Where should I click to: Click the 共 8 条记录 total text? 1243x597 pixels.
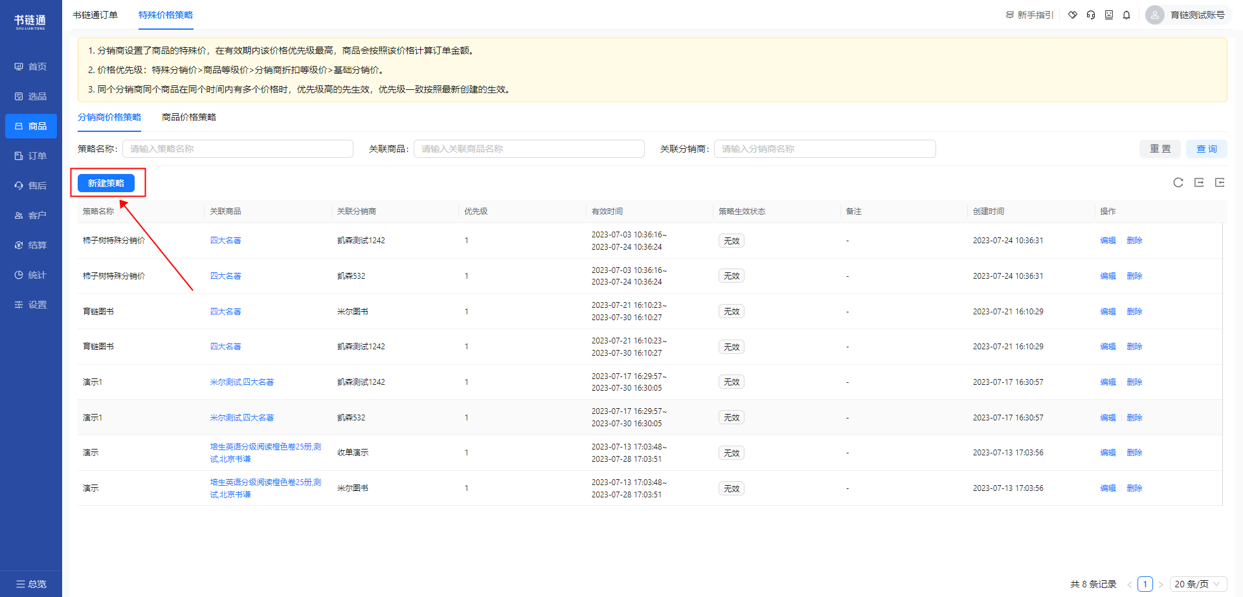pos(1093,584)
